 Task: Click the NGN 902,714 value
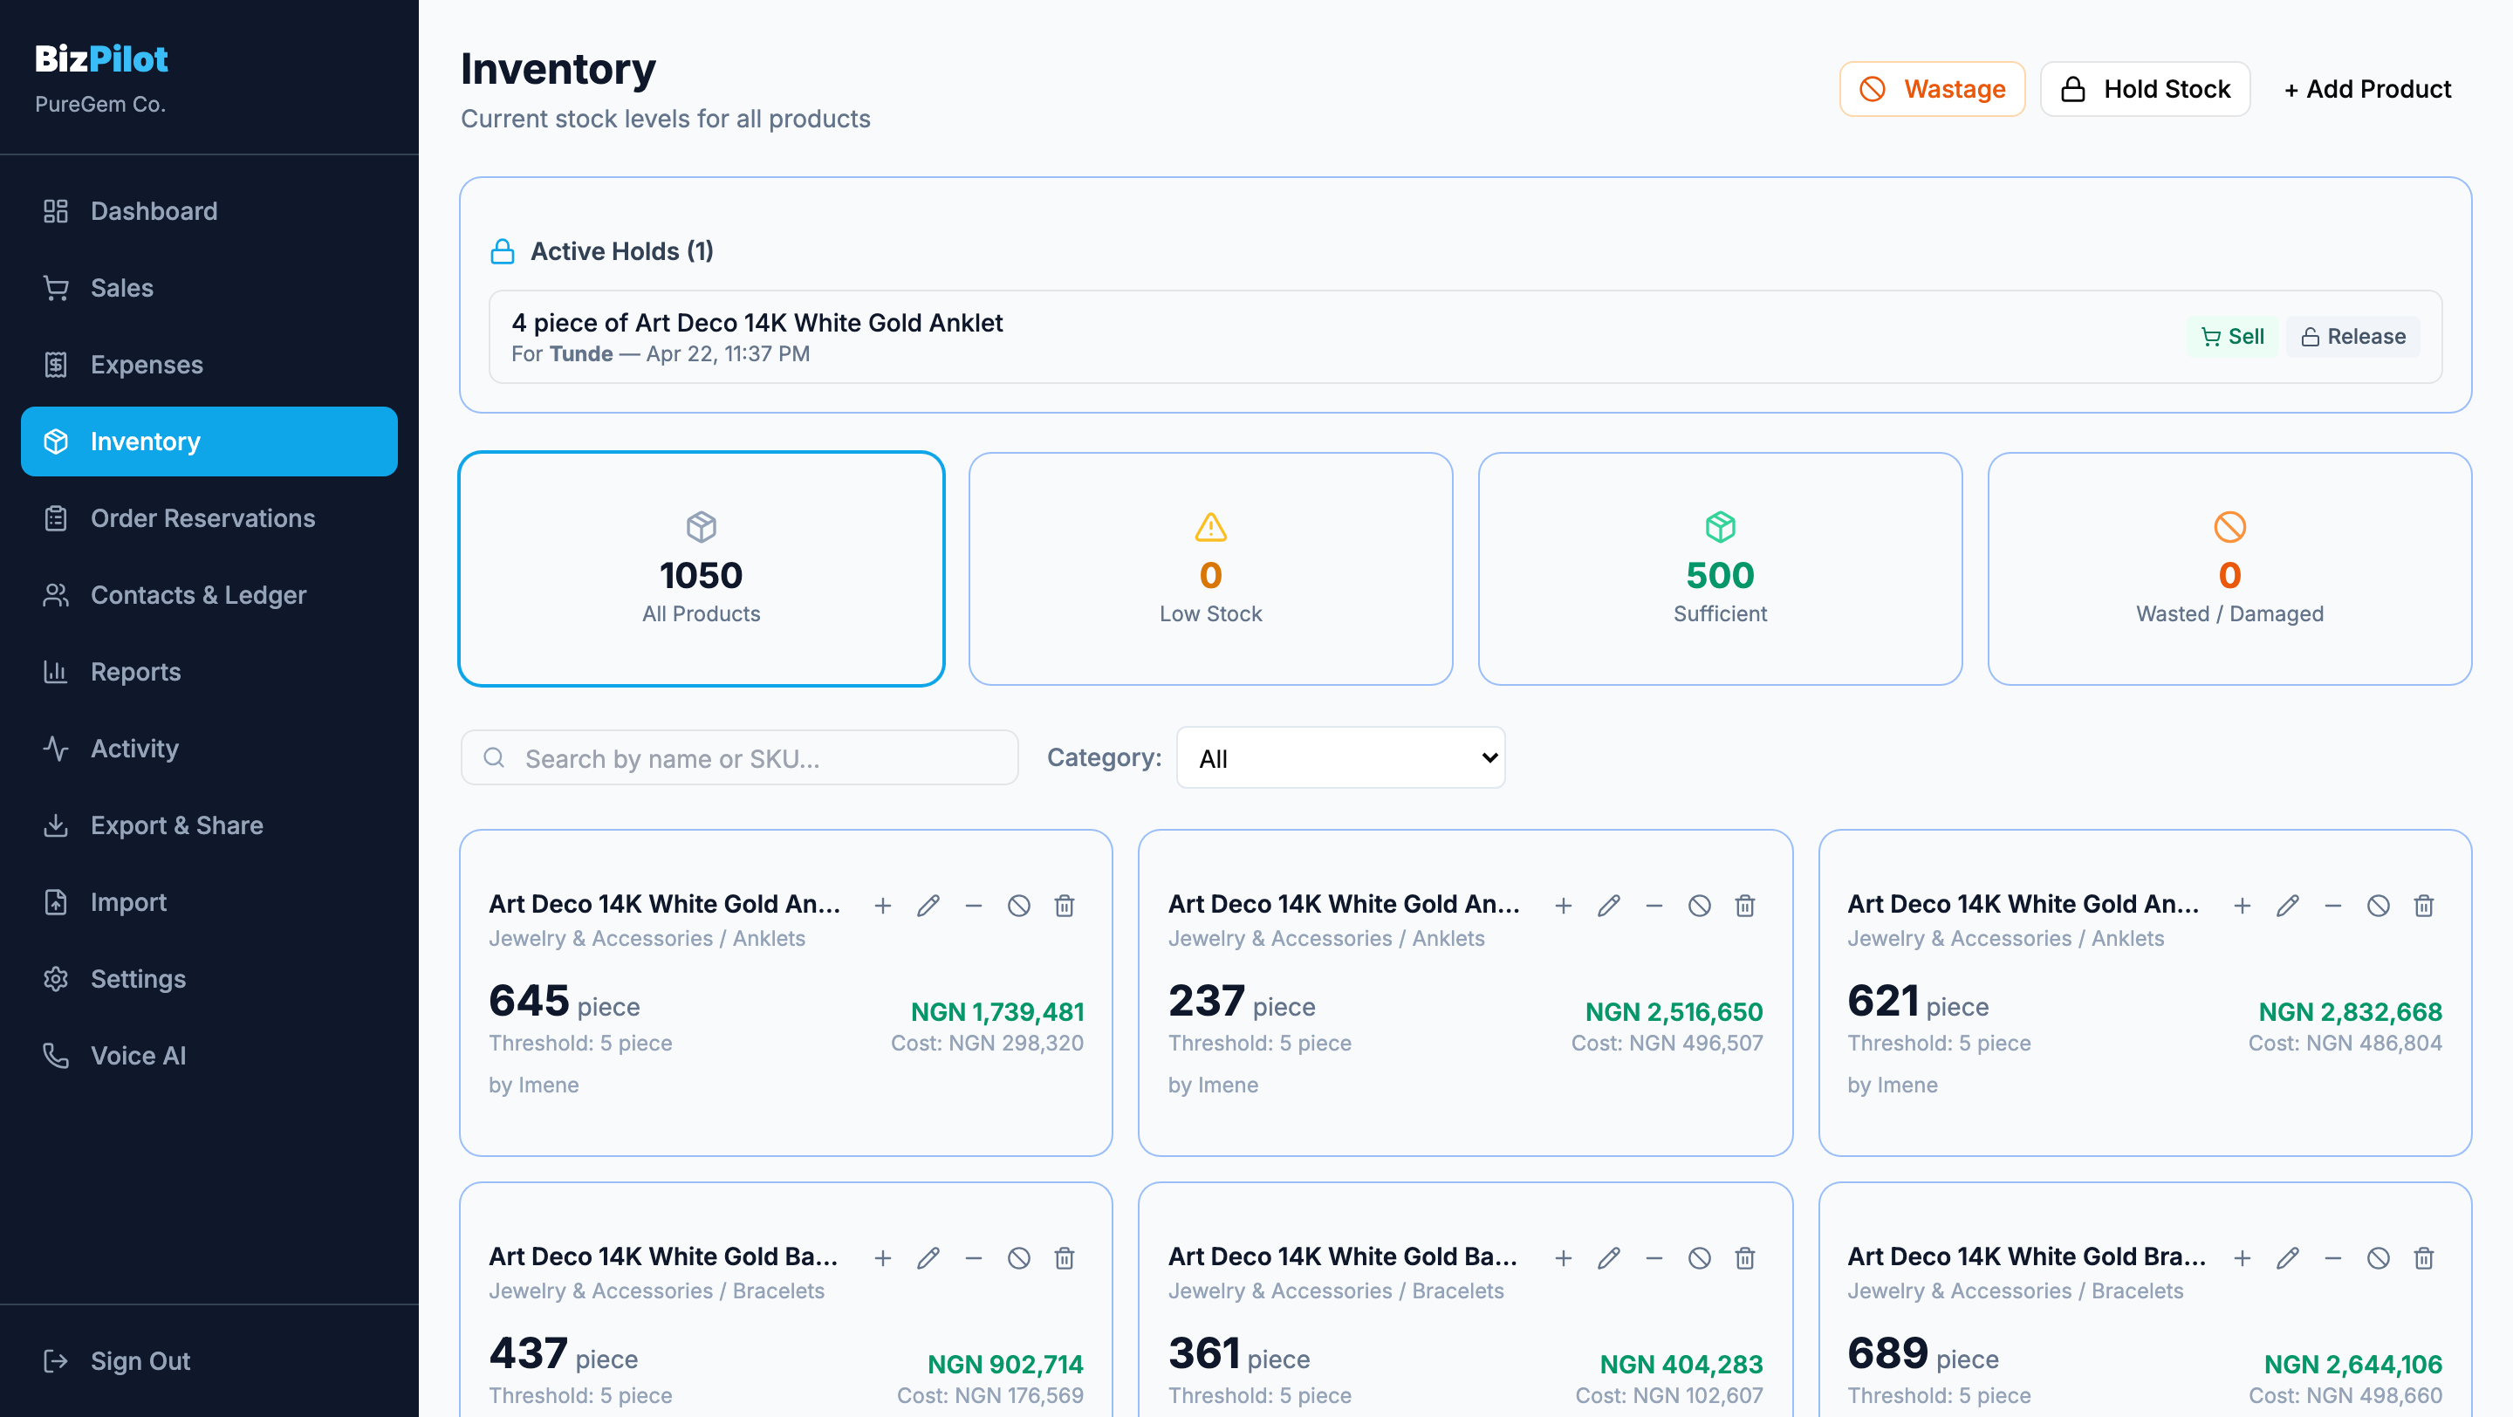(1005, 1364)
